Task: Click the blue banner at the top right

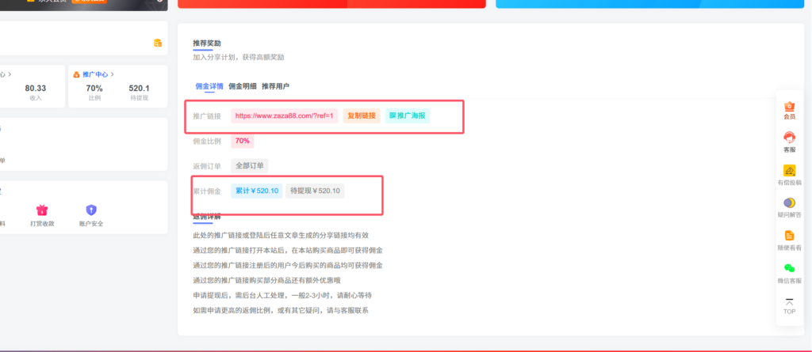Action: coord(650,4)
